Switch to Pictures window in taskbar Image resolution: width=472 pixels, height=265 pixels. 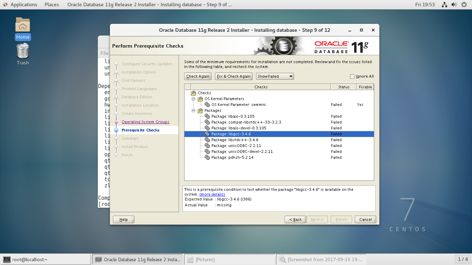[x=229, y=259]
